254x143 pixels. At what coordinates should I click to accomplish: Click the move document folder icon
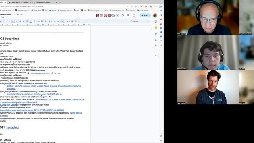point(18,14)
